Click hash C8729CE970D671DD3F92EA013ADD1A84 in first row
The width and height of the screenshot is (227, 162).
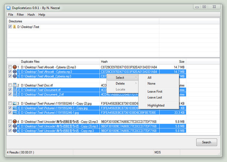coord(129,67)
